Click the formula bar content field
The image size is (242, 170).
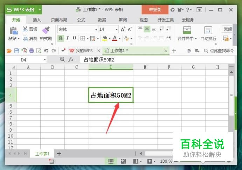coord(157,60)
